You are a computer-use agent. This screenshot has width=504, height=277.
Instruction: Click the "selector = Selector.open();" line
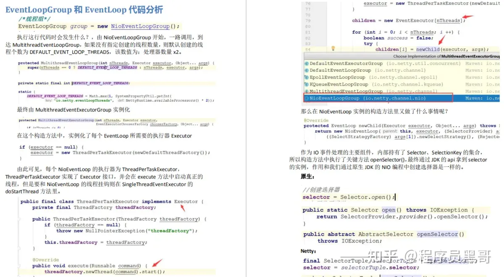pyautogui.click(x=349, y=197)
